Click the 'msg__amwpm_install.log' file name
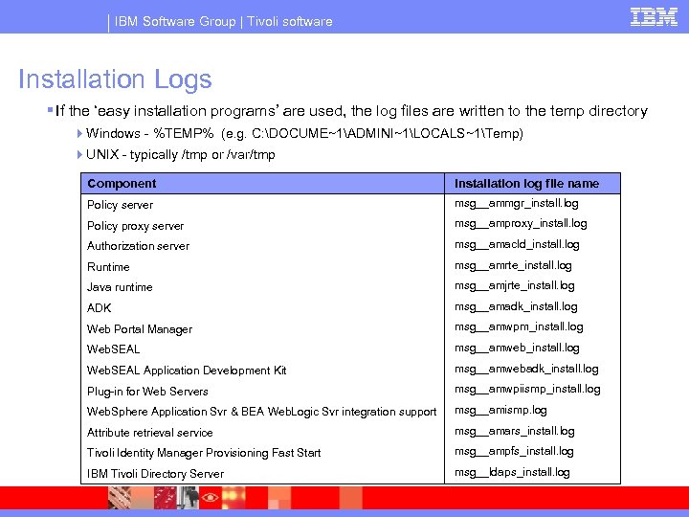 519,327
